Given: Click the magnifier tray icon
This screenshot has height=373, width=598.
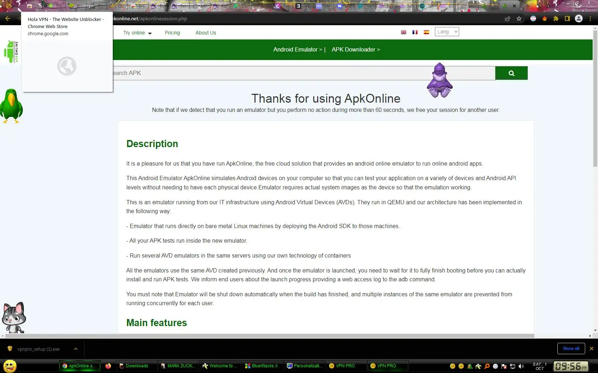Looking at the screenshot, I should tap(487, 366).
